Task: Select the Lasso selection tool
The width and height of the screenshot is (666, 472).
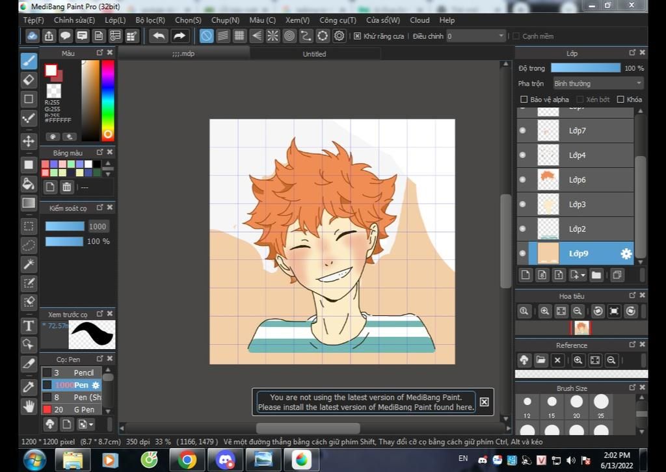Action: point(29,245)
